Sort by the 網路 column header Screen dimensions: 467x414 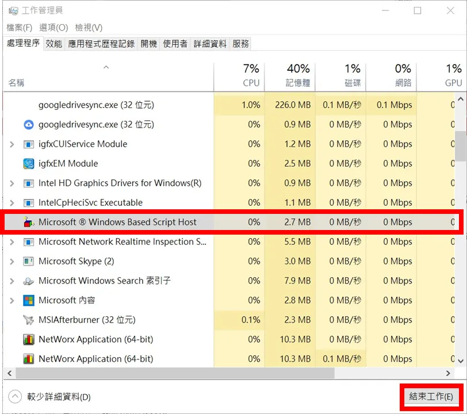[x=391, y=77]
